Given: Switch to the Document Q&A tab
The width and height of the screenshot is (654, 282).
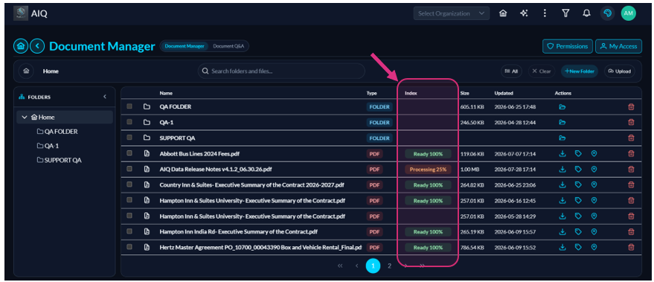Looking at the screenshot, I should [x=228, y=46].
